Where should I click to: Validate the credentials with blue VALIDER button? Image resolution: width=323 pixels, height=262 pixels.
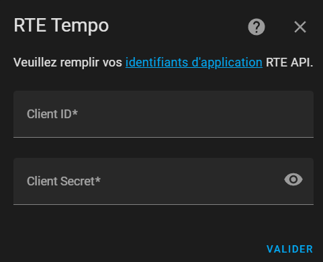coord(289,249)
